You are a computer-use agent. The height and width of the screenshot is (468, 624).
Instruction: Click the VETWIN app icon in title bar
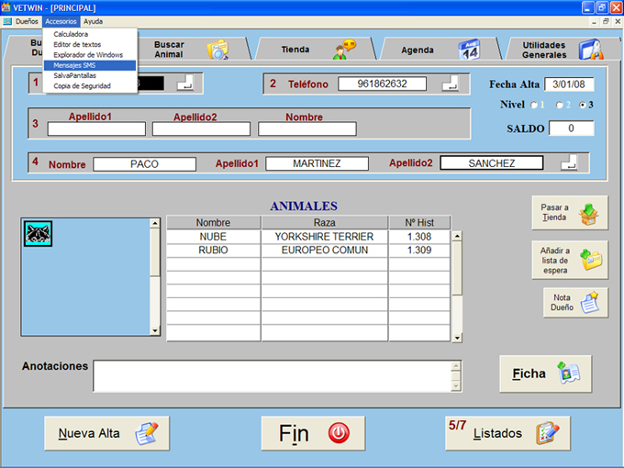click(x=6, y=7)
